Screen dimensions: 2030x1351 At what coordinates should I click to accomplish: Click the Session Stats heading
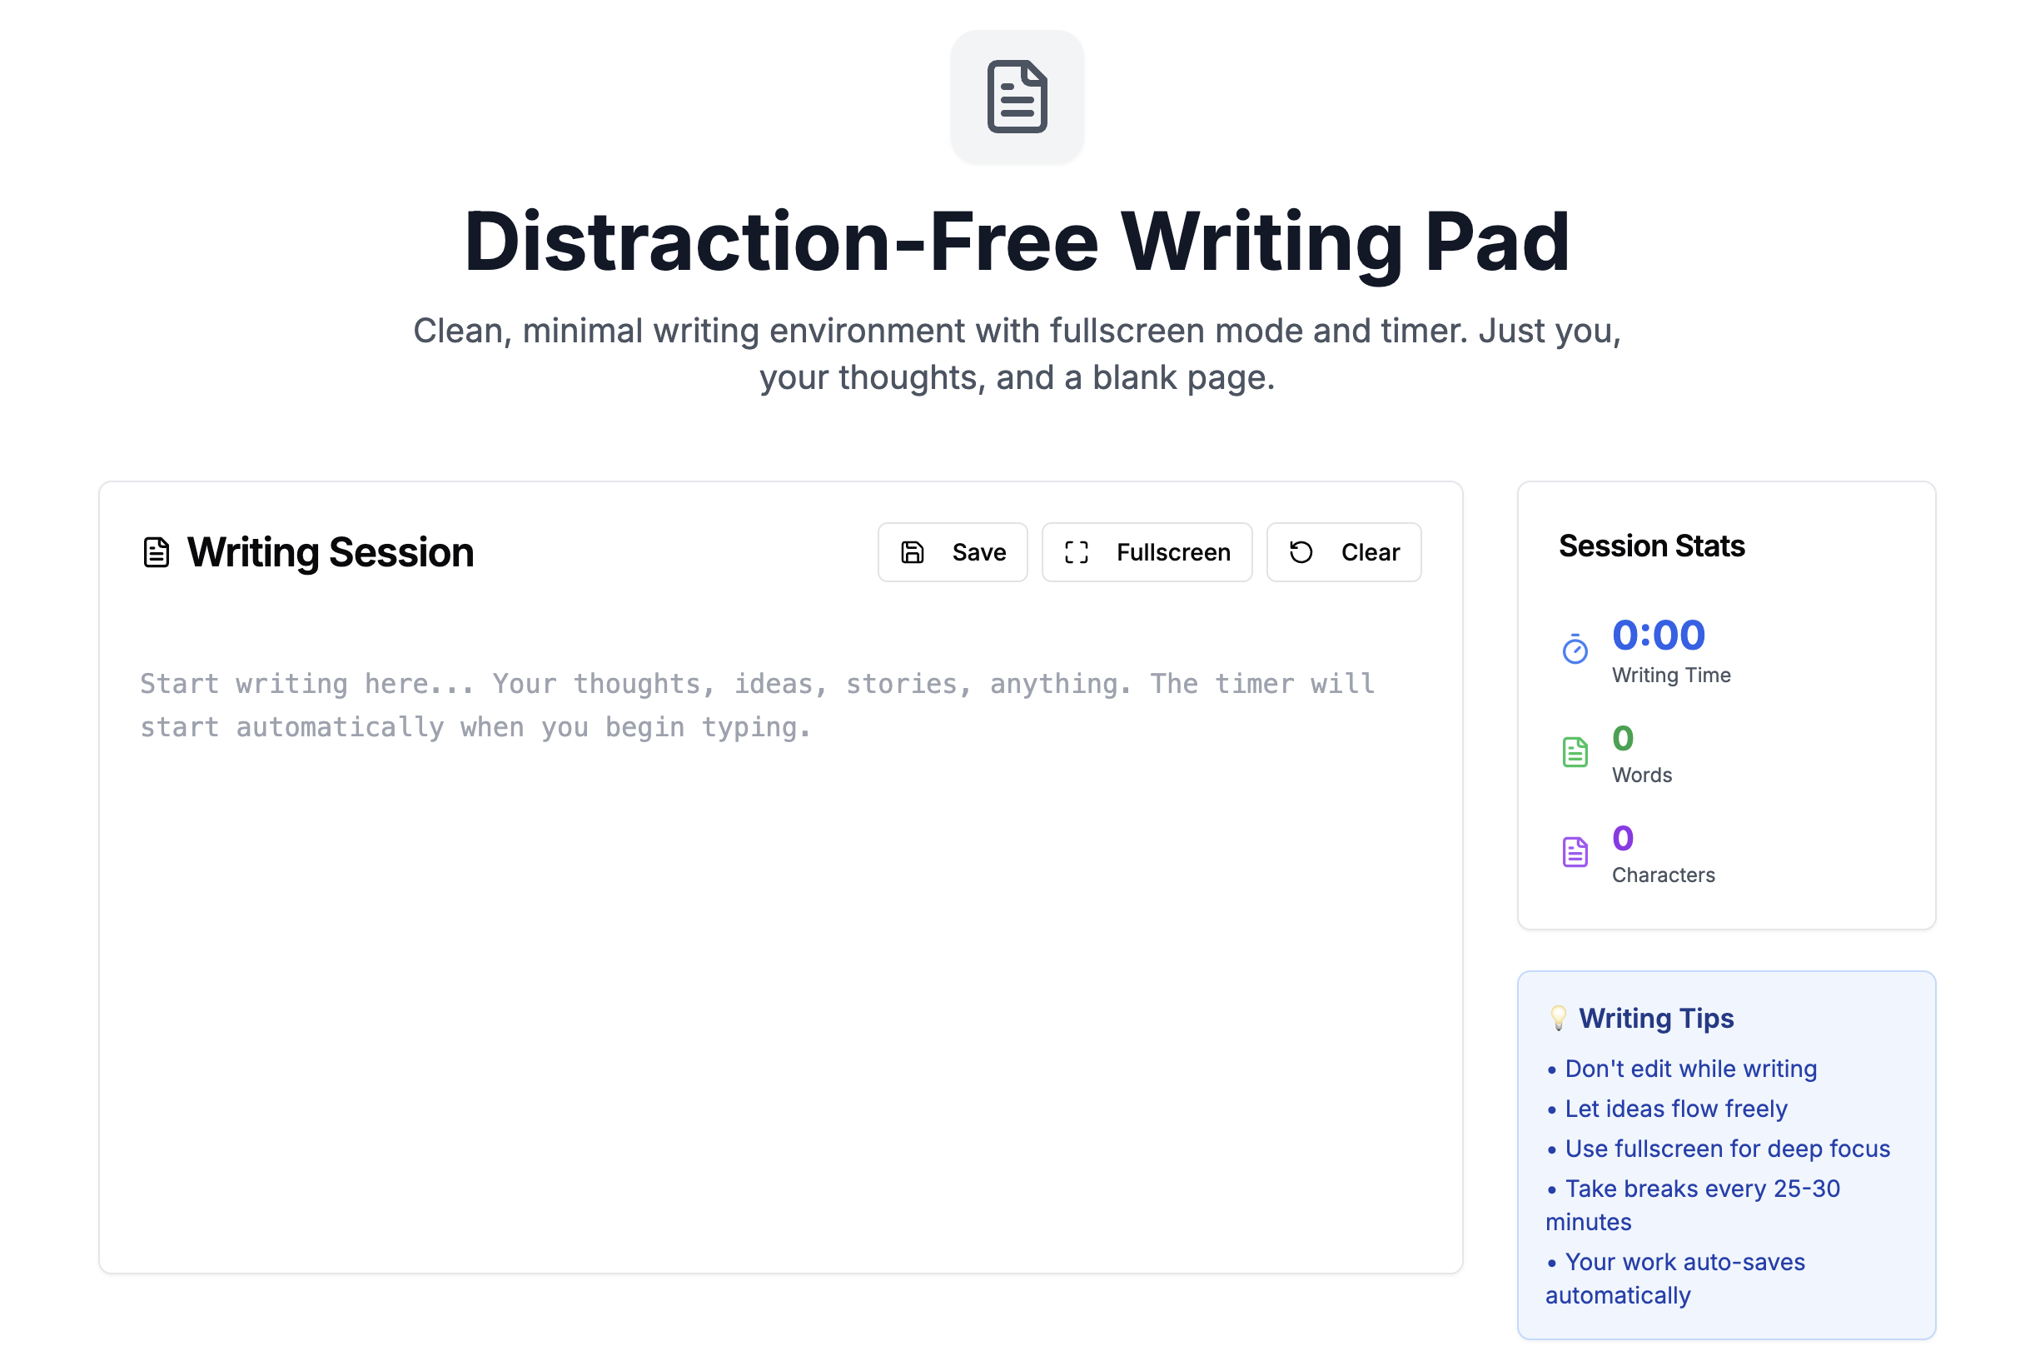tap(1651, 546)
